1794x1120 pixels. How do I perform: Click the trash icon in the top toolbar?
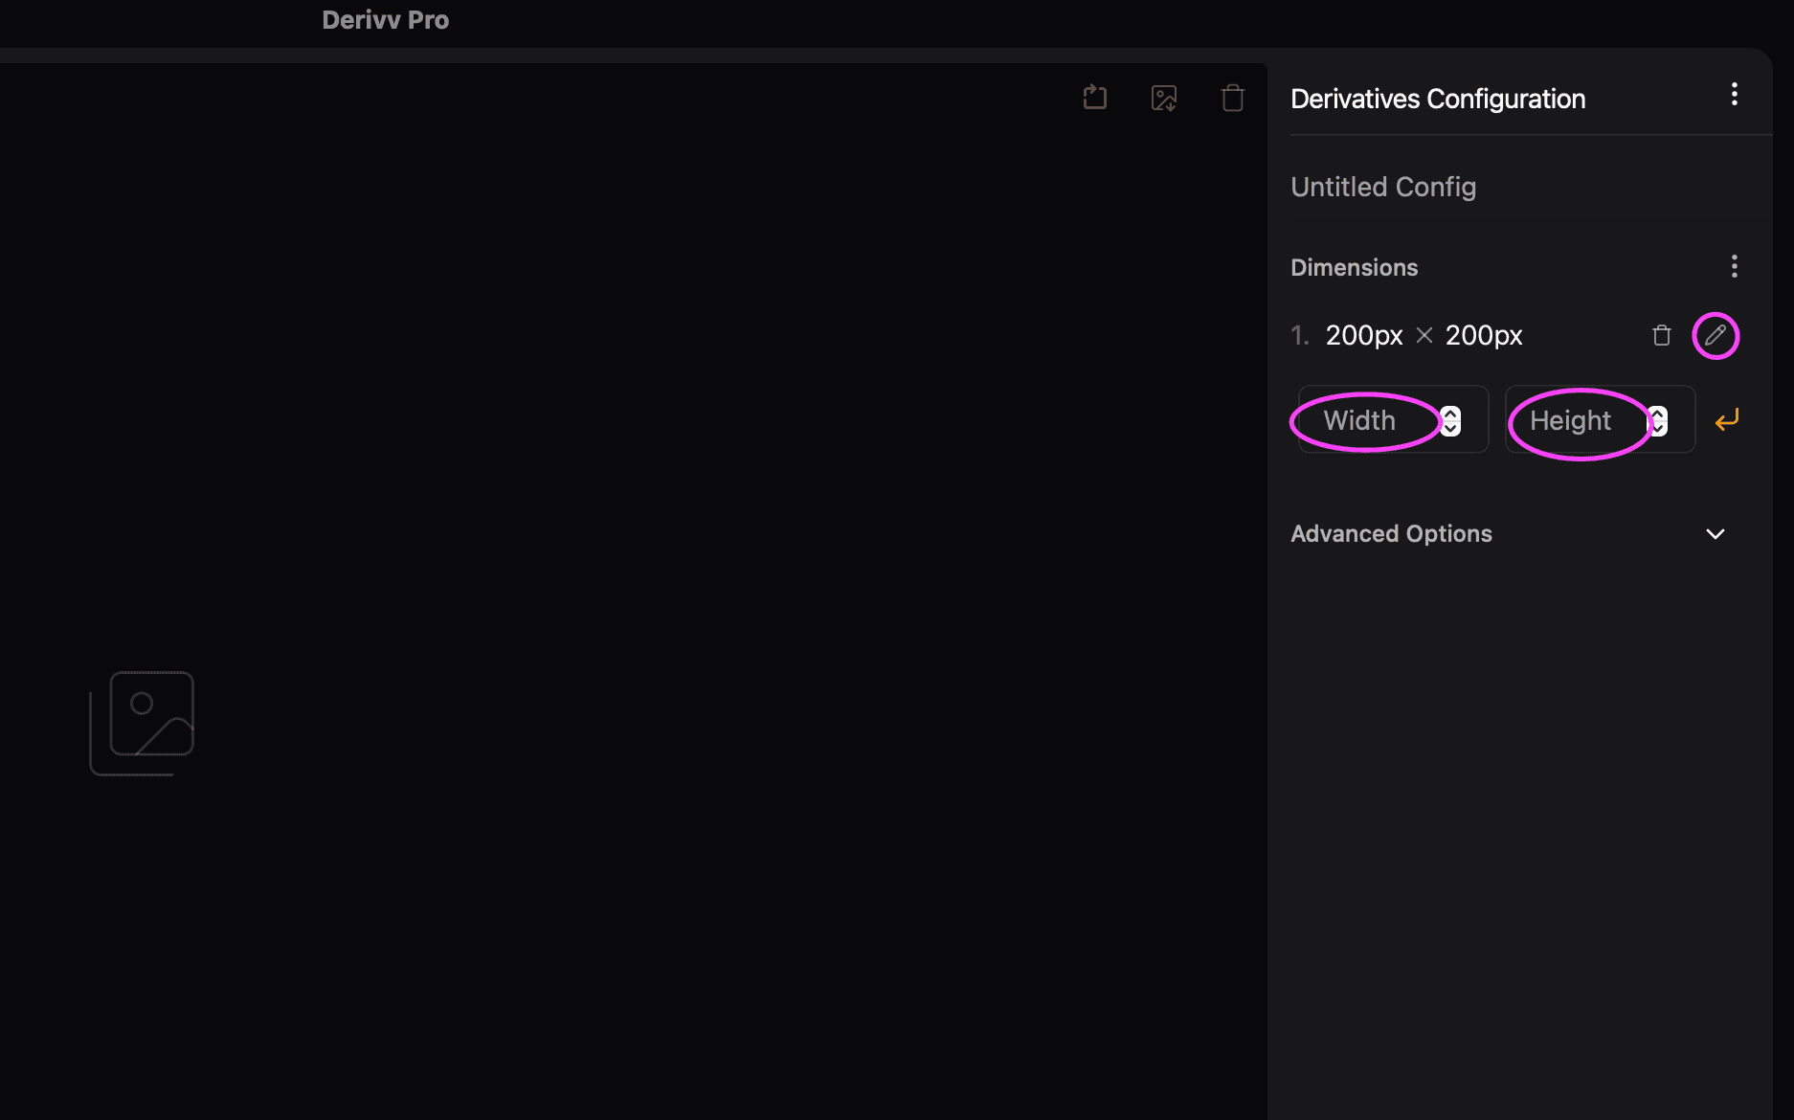(1232, 97)
